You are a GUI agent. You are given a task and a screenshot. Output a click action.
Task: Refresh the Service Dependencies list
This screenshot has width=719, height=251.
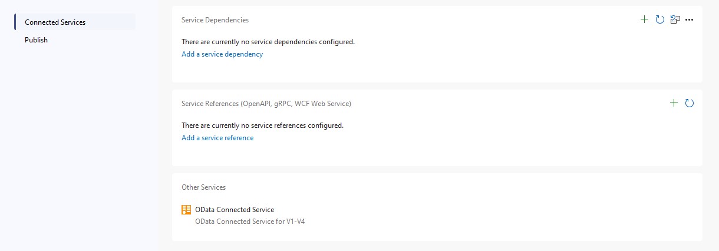click(659, 19)
